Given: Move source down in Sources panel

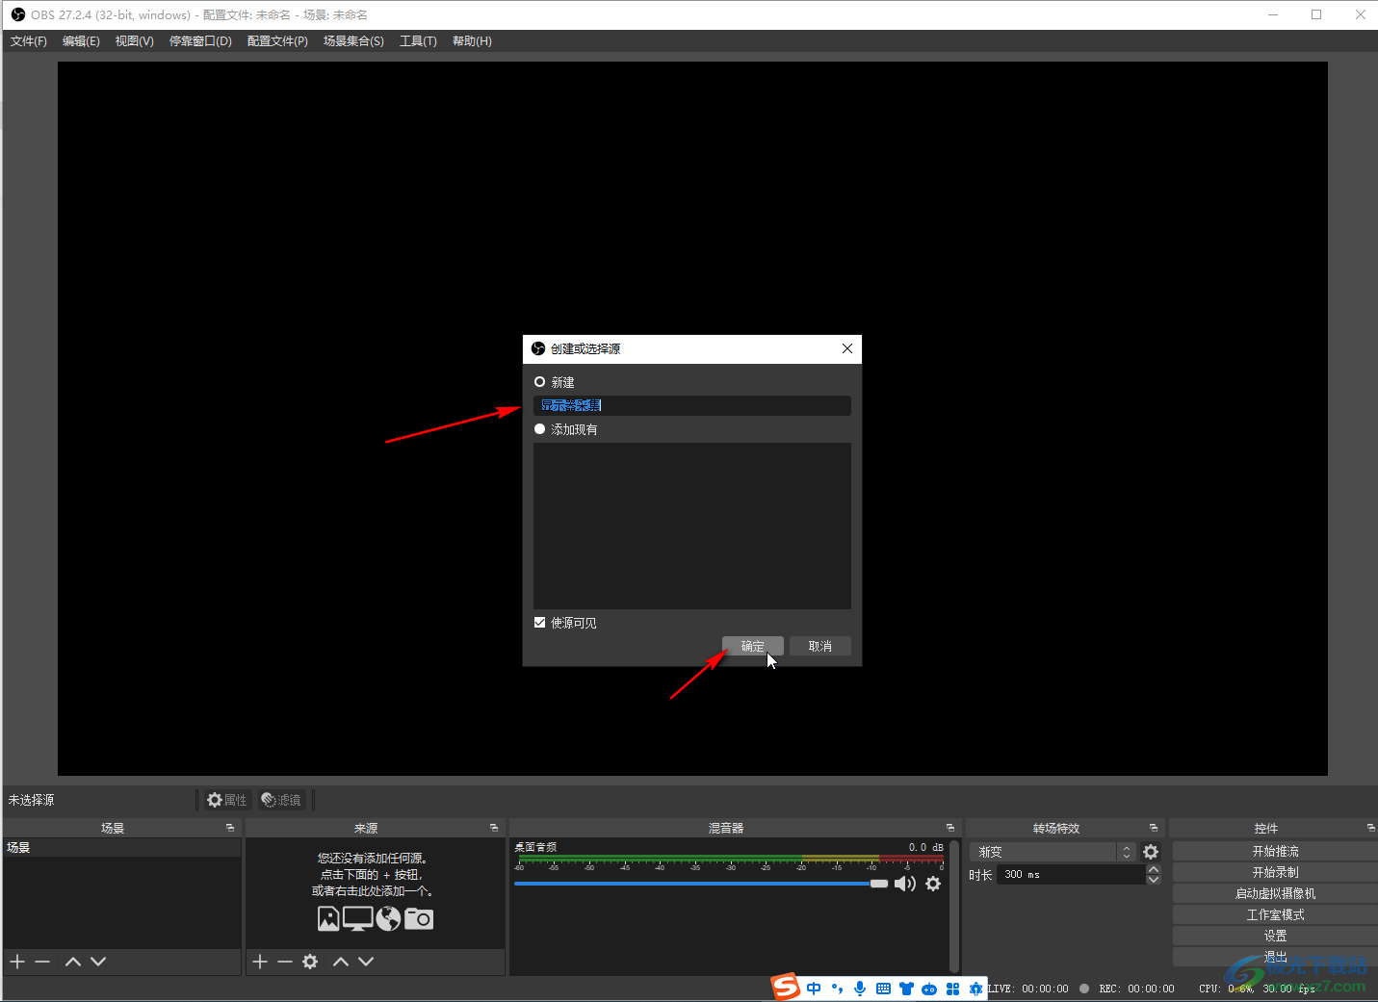Looking at the screenshot, I should pos(366,962).
